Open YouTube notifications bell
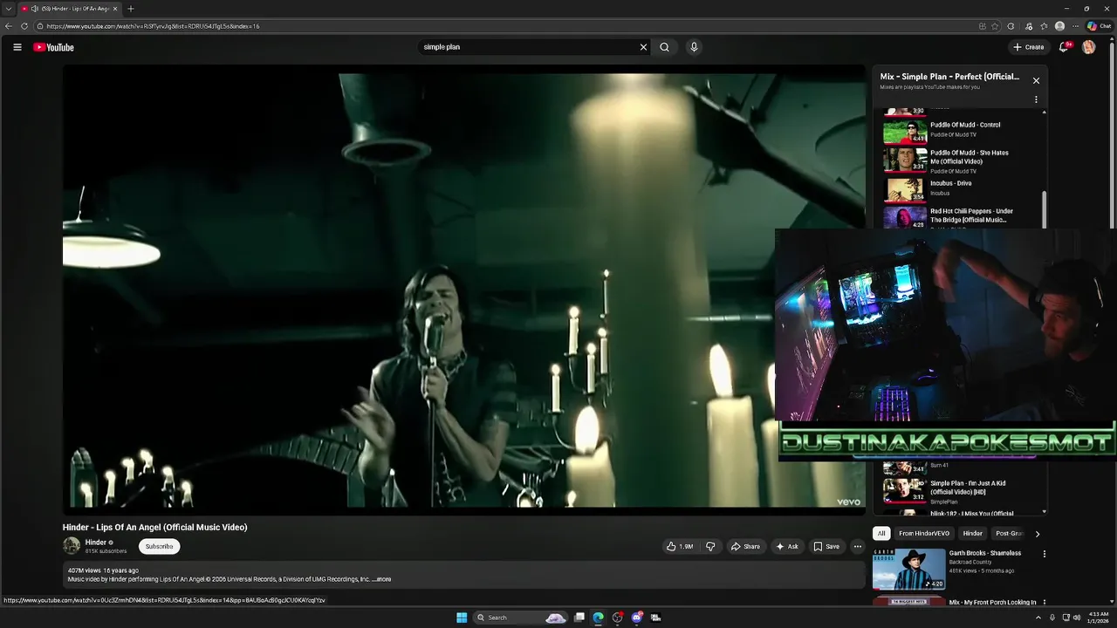The height and width of the screenshot is (628, 1117). pos(1063,47)
